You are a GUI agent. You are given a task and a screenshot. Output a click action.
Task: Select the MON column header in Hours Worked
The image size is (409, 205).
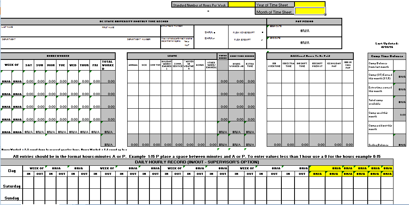(x=50, y=65)
